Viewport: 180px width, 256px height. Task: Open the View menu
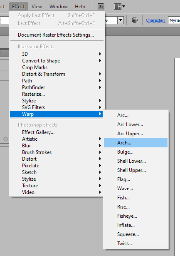click(37, 7)
